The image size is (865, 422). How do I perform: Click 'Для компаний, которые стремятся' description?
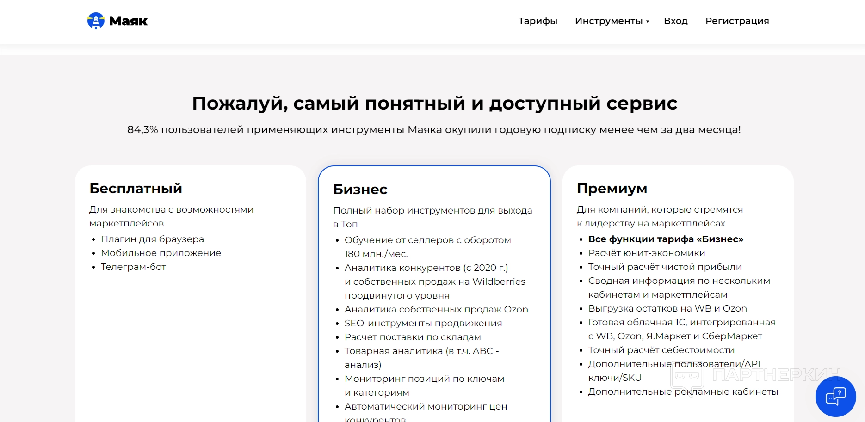(660, 216)
